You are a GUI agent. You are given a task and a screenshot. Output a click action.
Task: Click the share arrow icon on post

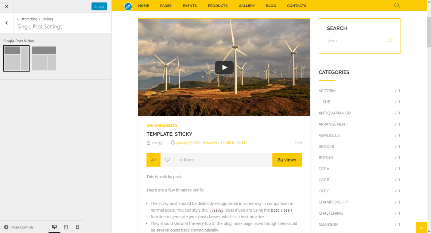pos(153,160)
